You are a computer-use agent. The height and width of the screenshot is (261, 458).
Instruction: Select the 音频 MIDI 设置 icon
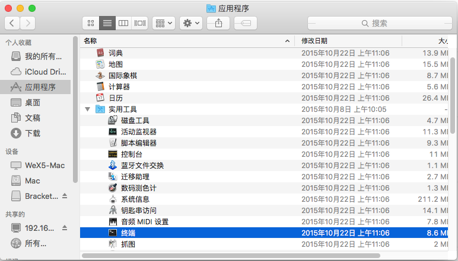113,222
